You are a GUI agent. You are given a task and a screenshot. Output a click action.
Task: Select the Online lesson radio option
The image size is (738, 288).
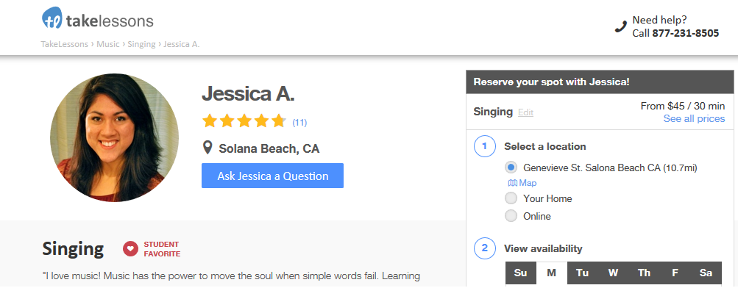coord(511,216)
